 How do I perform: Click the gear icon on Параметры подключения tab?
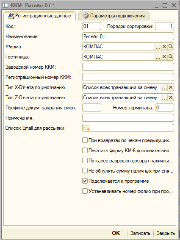tap(86, 16)
